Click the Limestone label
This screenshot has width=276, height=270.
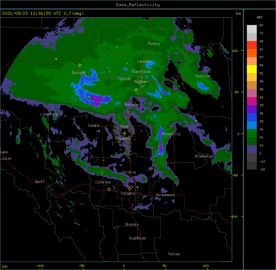[x=49, y=114]
